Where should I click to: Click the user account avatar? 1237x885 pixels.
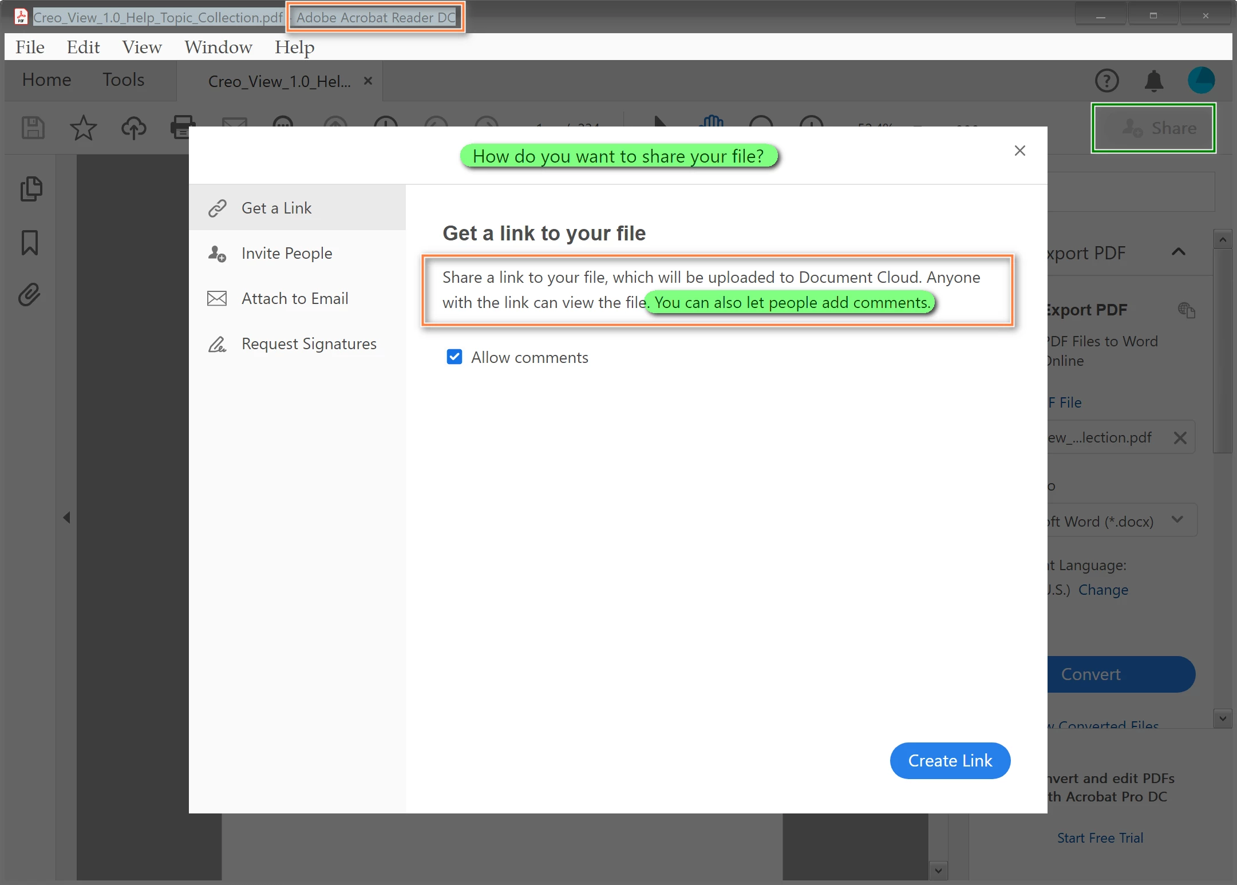tap(1200, 80)
